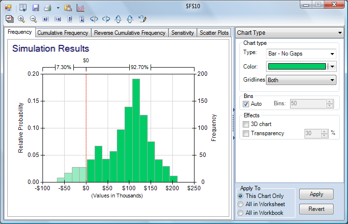Open the Chart Type panel selector dropdown
The image size is (348, 224).
290,33
